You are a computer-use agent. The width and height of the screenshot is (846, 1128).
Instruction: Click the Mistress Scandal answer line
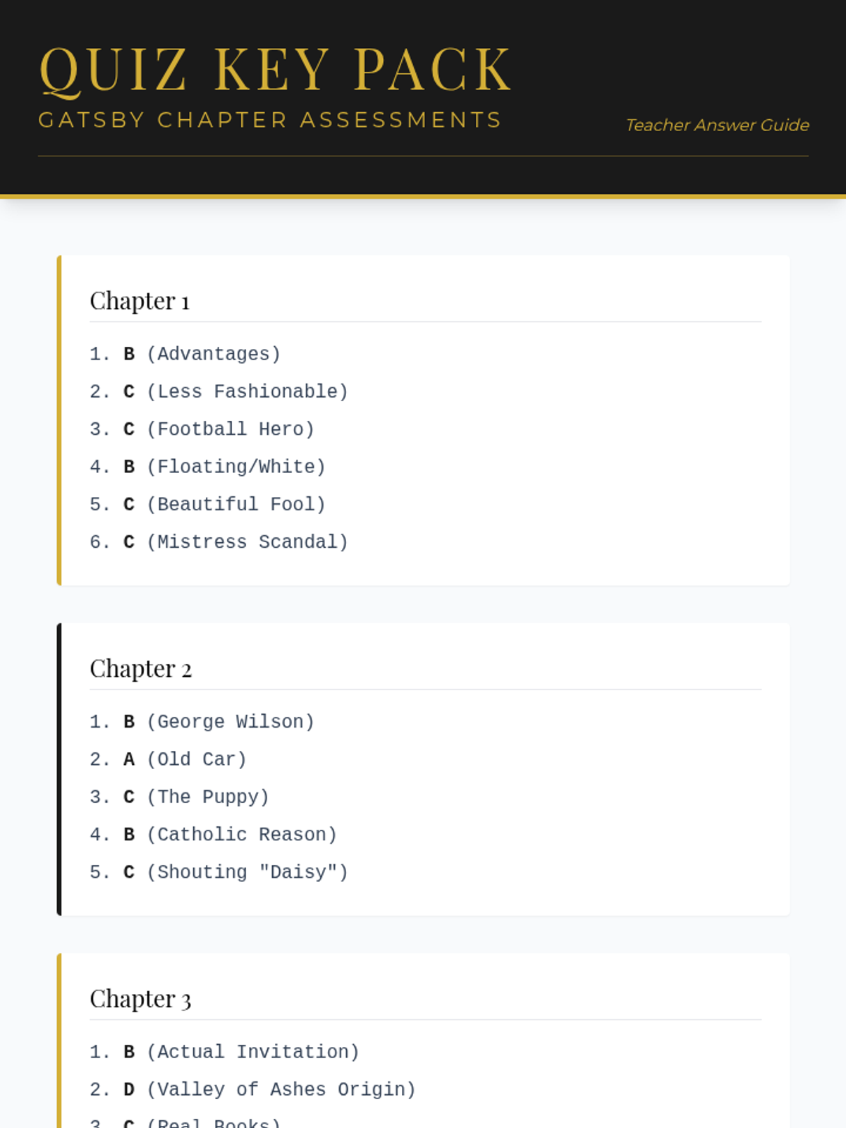[x=219, y=542]
